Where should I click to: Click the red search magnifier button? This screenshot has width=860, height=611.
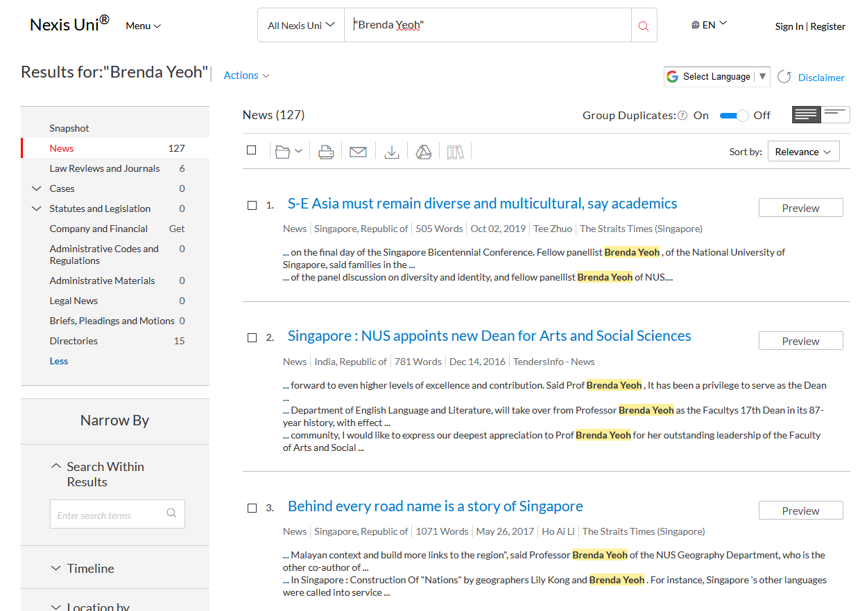pyautogui.click(x=644, y=26)
